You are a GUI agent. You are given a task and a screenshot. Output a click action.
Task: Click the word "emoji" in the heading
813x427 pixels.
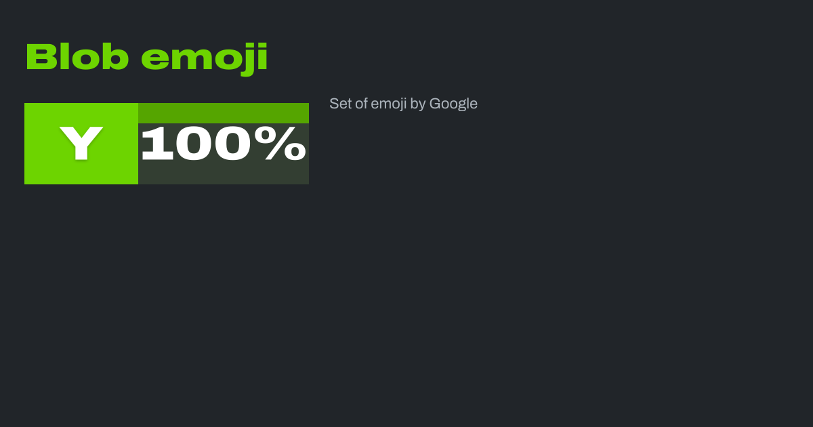pyautogui.click(x=204, y=58)
